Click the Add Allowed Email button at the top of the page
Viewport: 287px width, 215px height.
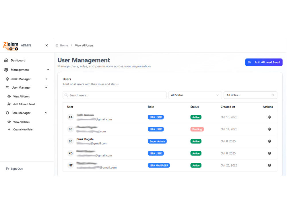click(264, 62)
